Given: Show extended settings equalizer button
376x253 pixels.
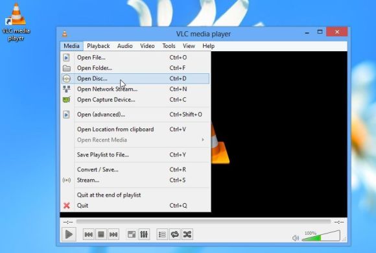Looking at the screenshot, I should (144, 234).
